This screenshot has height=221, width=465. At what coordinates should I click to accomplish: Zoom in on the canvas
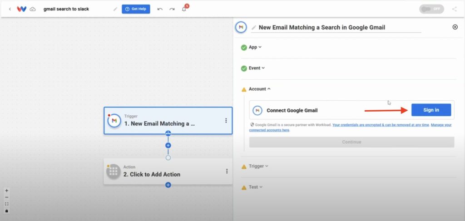[x=7, y=191]
